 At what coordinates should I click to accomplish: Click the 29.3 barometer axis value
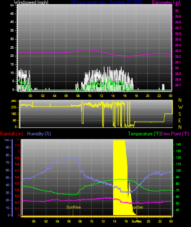click(178, 51)
